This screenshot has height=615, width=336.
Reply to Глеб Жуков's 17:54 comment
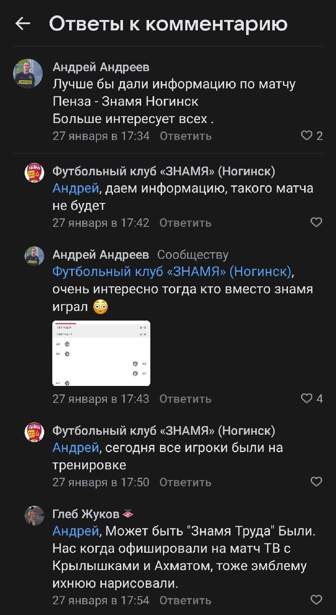185,600
